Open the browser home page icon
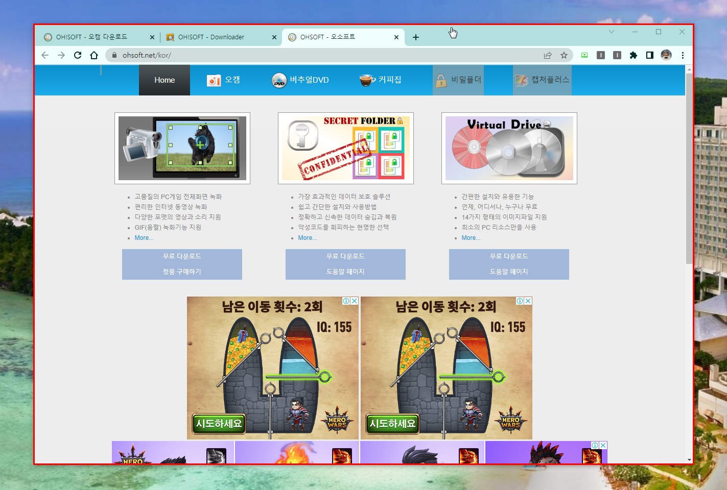The height and width of the screenshot is (490, 727). [x=94, y=55]
